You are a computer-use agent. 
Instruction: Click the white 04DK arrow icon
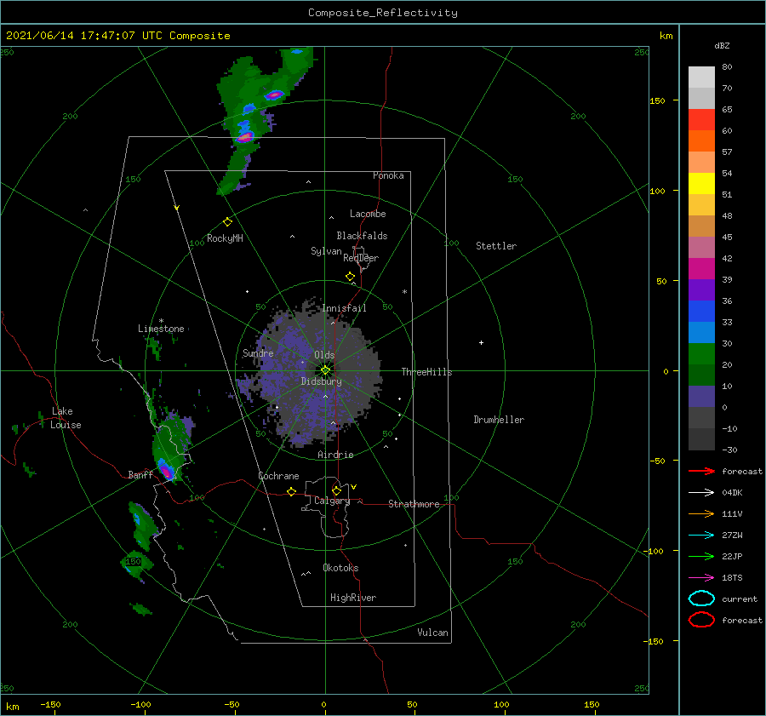(x=701, y=493)
